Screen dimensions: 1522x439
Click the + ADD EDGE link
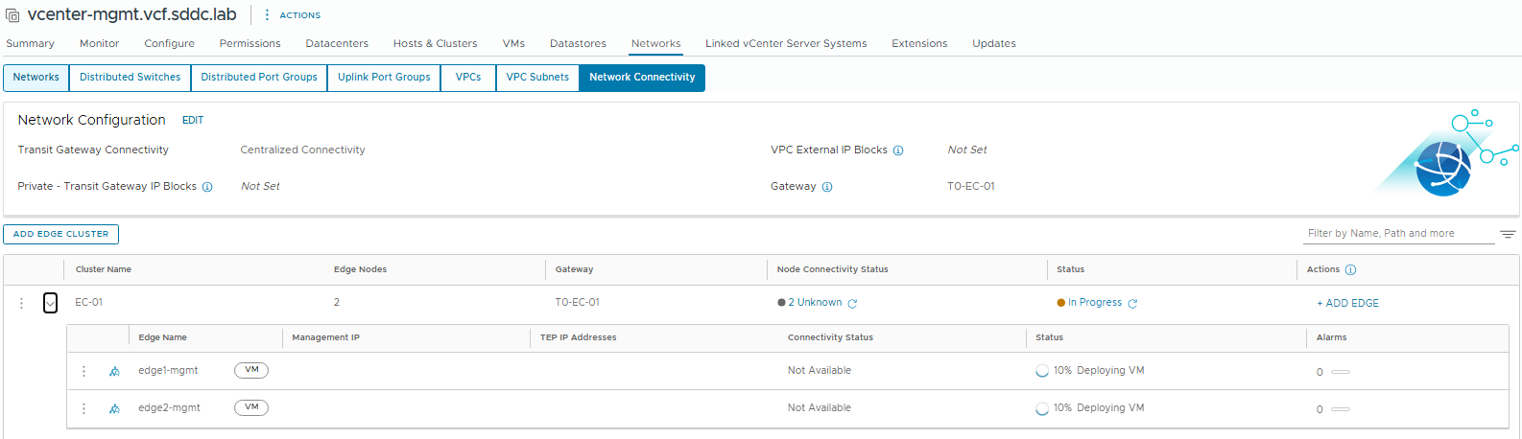coord(1347,303)
